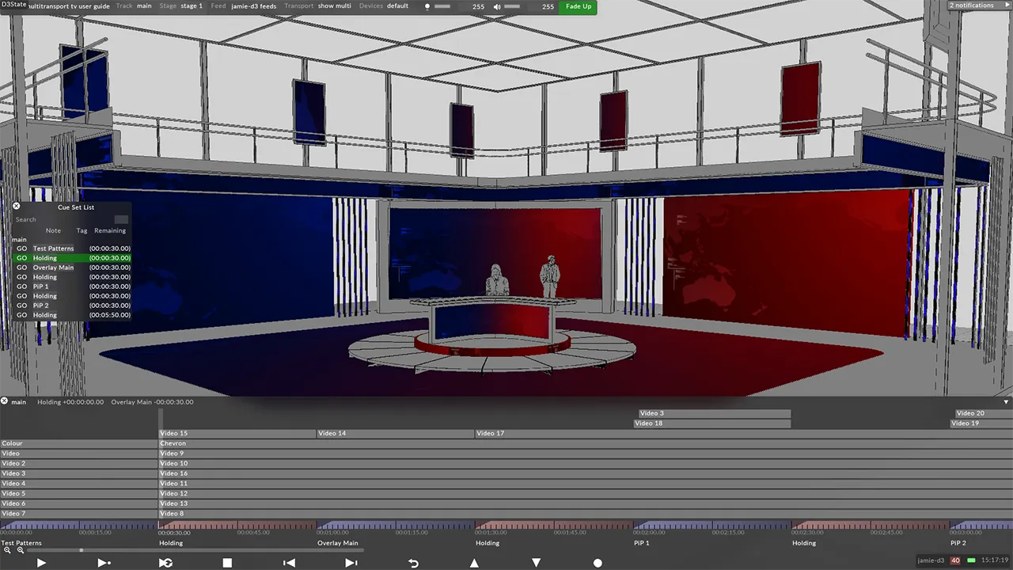
Task: Open the Devices 'default' selector
Action: point(397,6)
